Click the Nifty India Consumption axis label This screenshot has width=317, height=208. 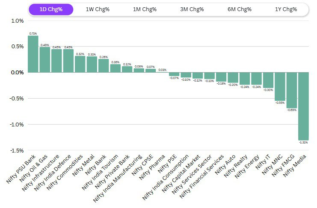click(166, 177)
